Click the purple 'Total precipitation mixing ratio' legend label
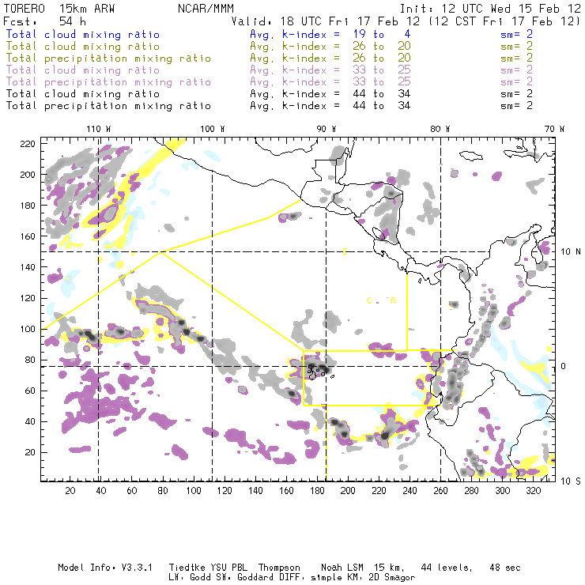This screenshot has height=585, width=585. [x=108, y=82]
